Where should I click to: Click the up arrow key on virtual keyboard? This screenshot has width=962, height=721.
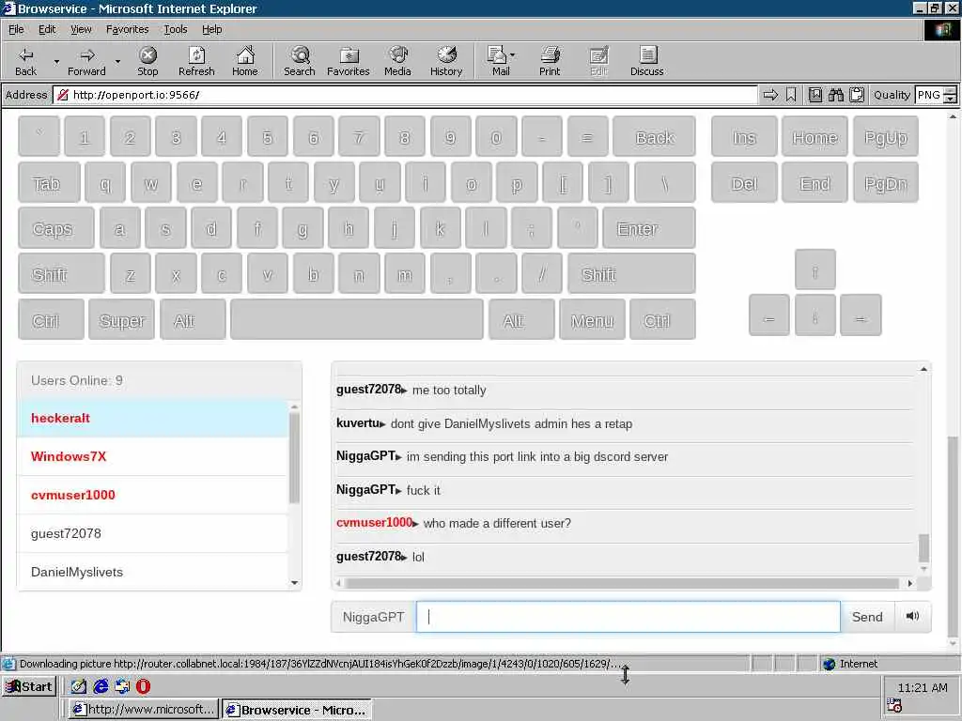click(815, 269)
